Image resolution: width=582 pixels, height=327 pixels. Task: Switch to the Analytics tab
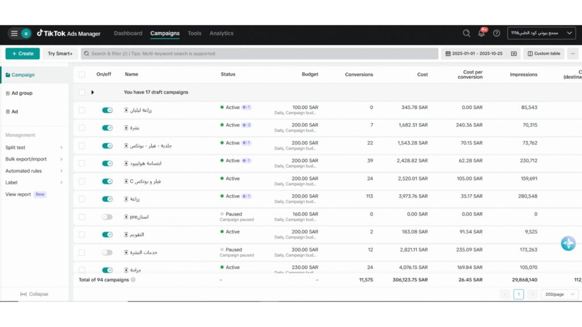click(x=221, y=33)
